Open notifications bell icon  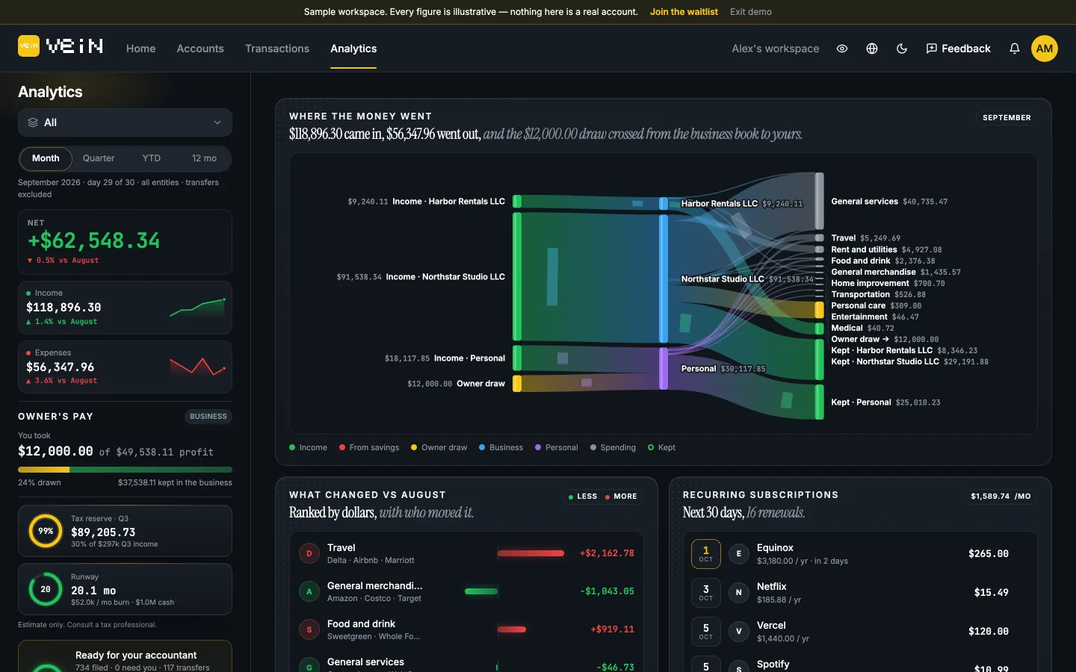tap(1015, 49)
